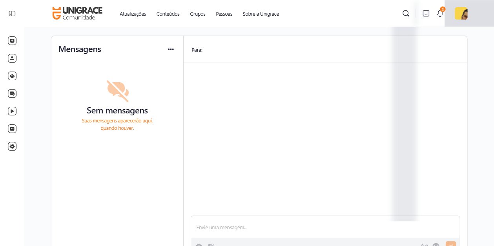This screenshot has width=494, height=246.
Task: Toggle the left sidebar panel icon
Action: tap(12, 14)
